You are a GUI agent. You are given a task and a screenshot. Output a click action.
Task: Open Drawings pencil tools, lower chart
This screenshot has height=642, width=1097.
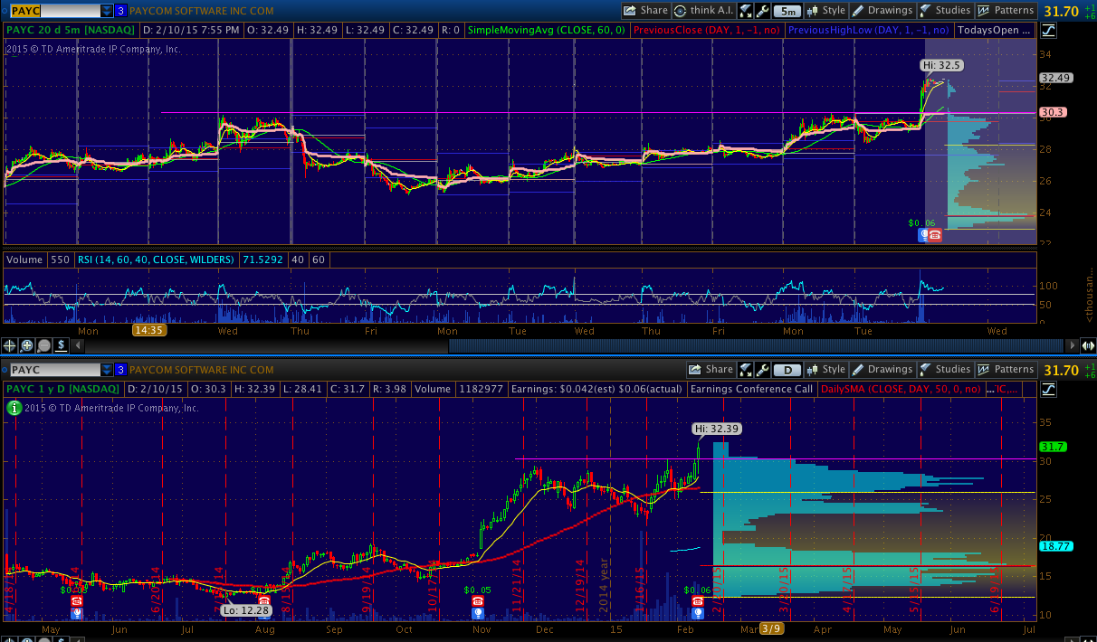point(882,370)
